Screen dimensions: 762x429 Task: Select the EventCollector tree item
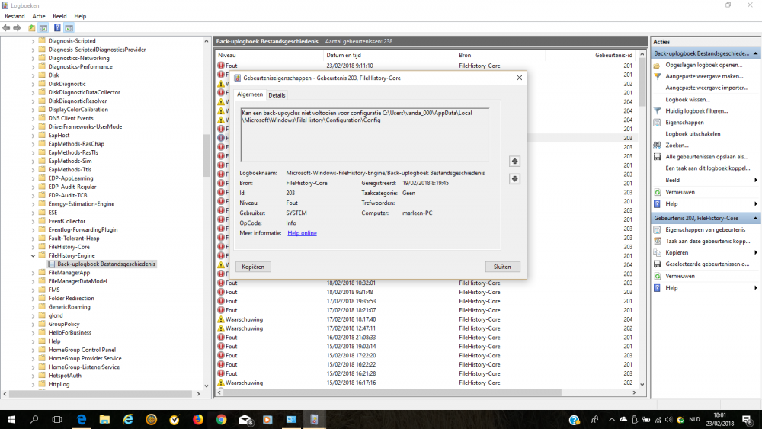pos(66,221)
